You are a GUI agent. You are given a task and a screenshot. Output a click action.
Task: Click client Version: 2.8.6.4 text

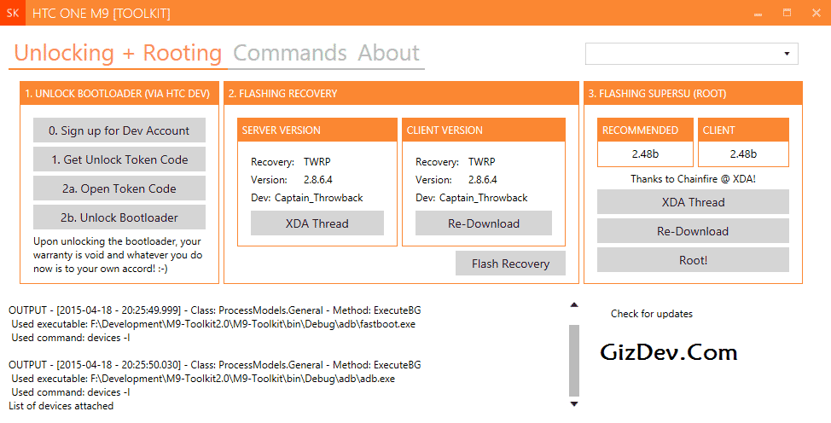pos(456,180)
